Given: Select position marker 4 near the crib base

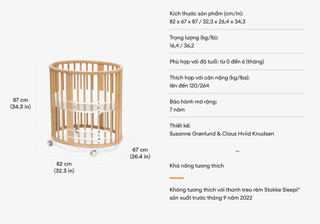Looking at the screenshot, I should pos(99,139).
